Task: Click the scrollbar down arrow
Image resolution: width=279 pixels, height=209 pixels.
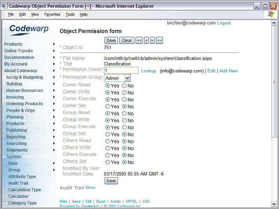Action: click(274, 204)
